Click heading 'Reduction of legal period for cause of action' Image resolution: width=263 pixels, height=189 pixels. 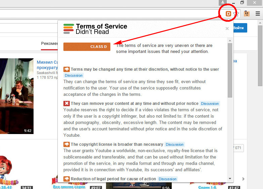click(113, 179)
